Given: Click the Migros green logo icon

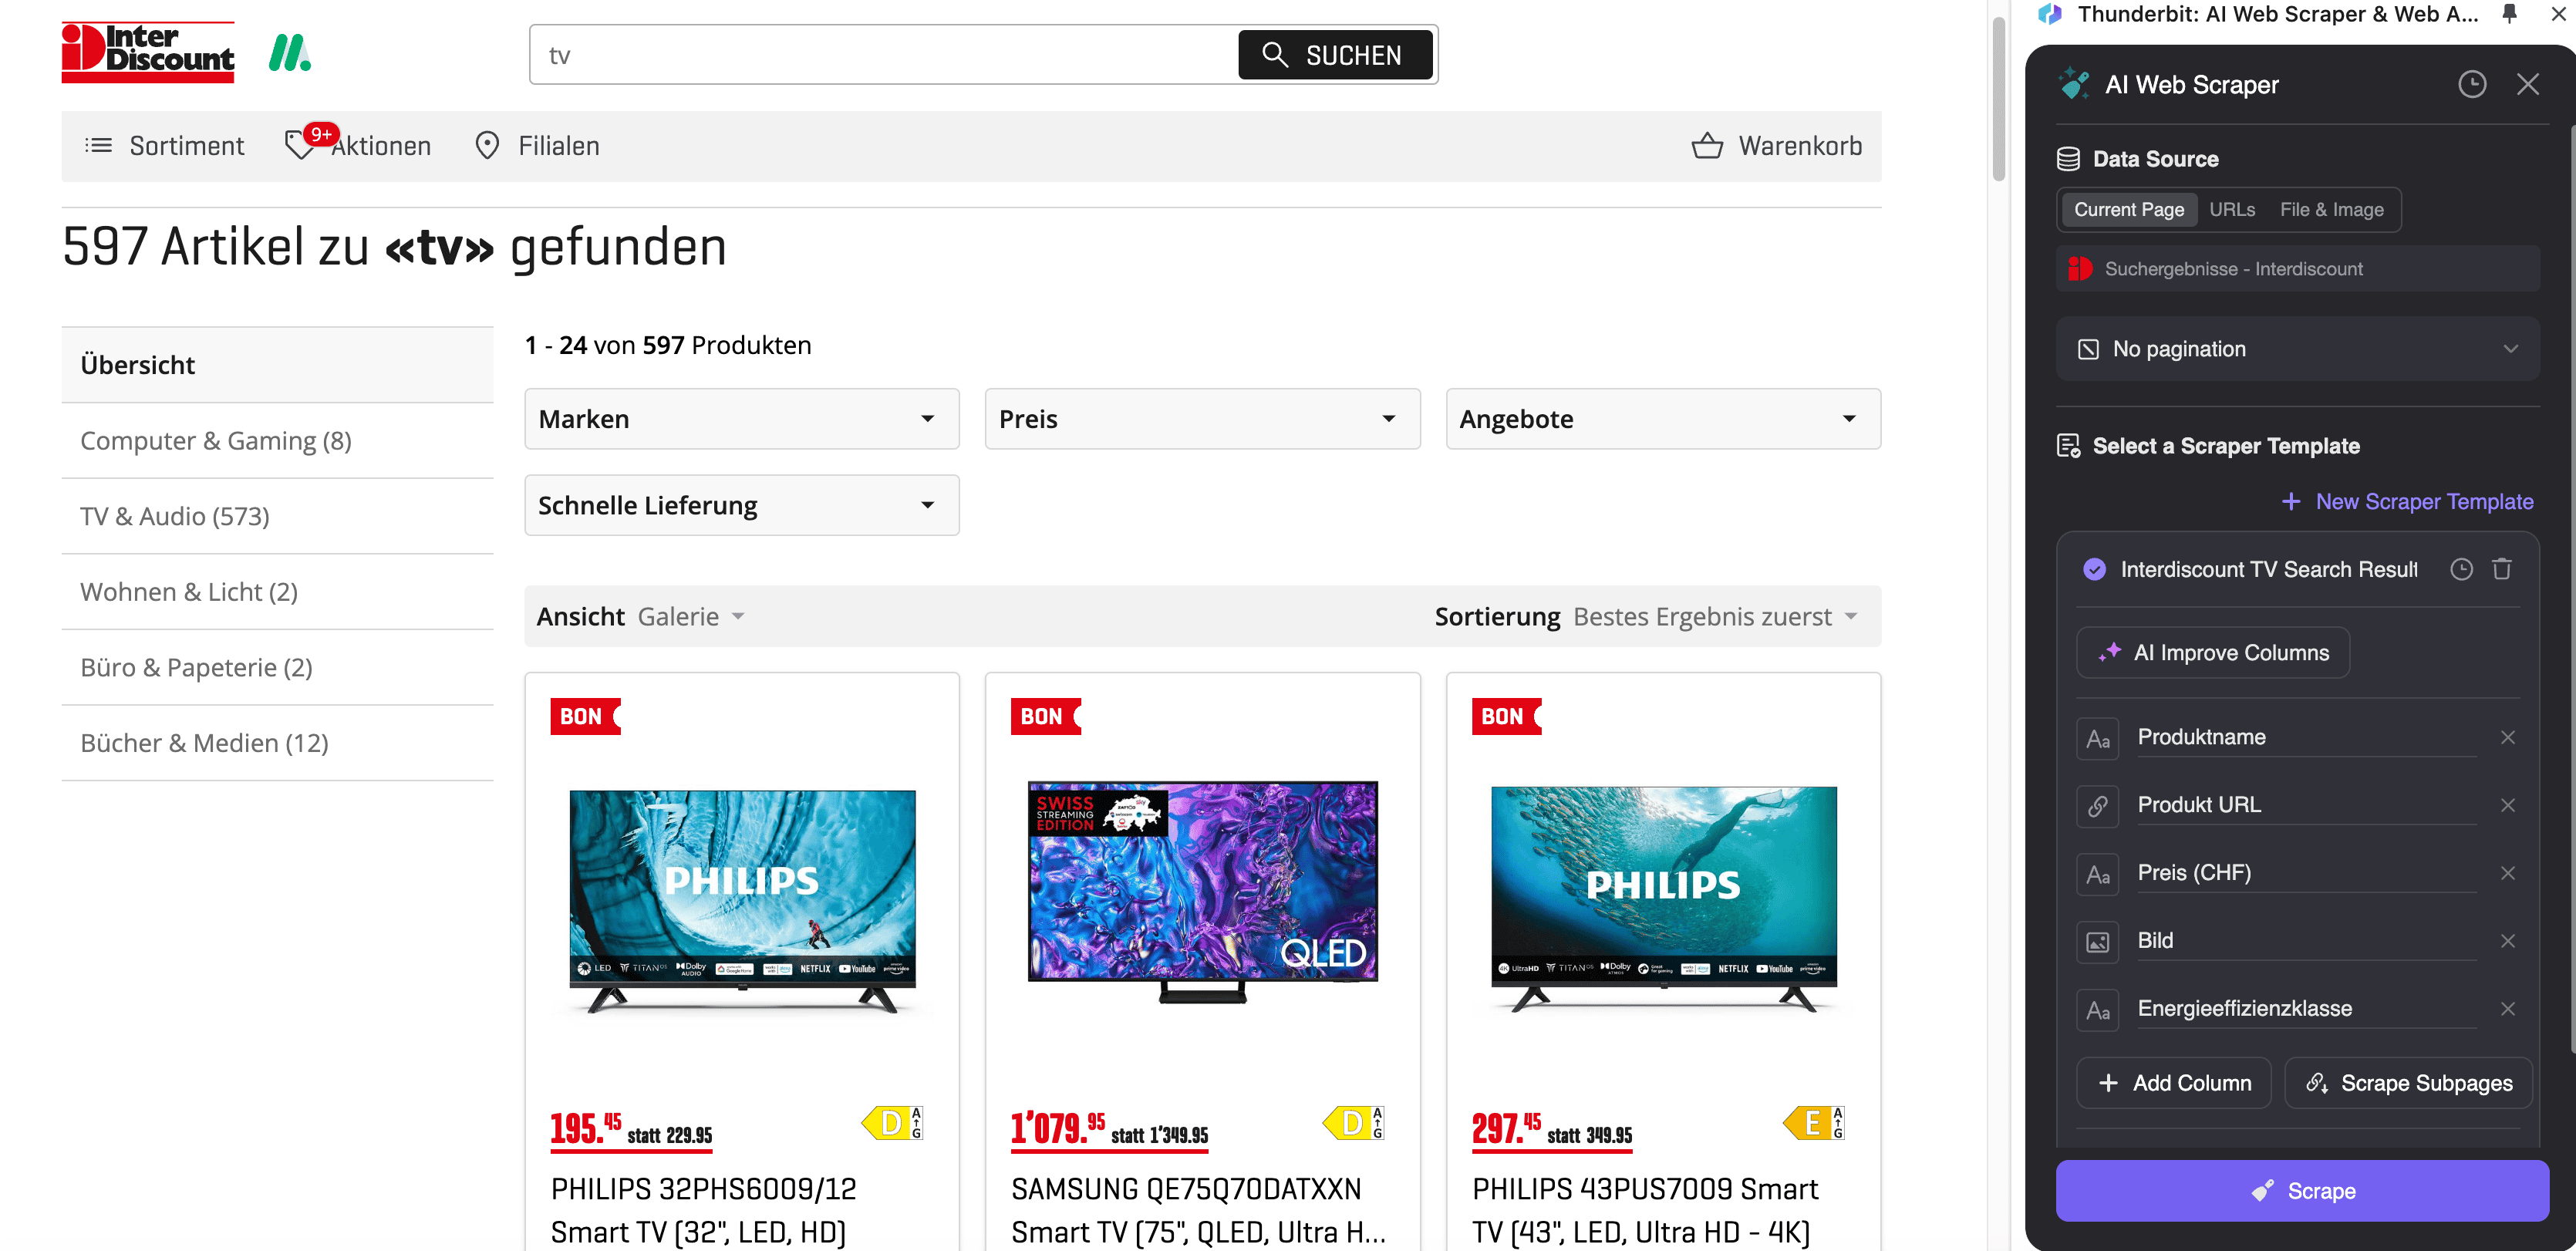Looking at the screenshot, I should tap(289, 52).
